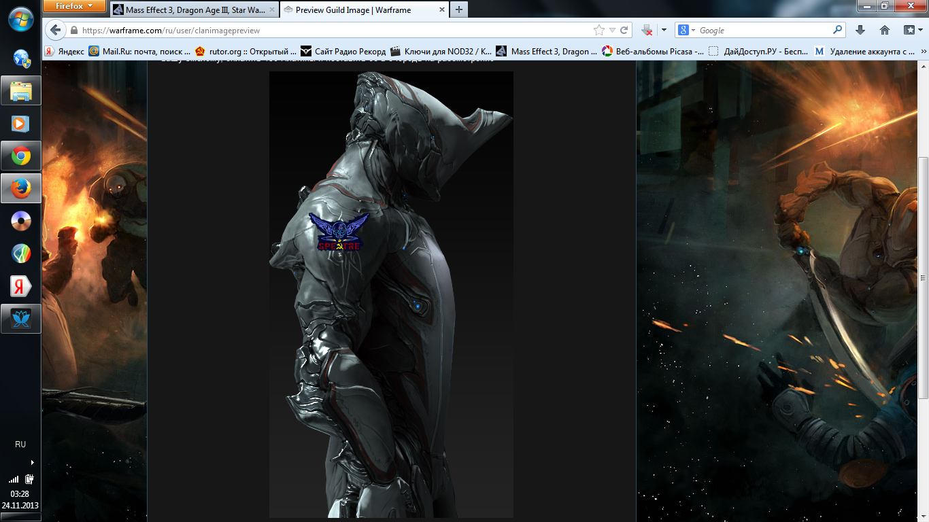The height and width of the screenshot is (522, 929).
Task: Click the red-marked add-on toolbar icon
Action: (x=647, y=31)
